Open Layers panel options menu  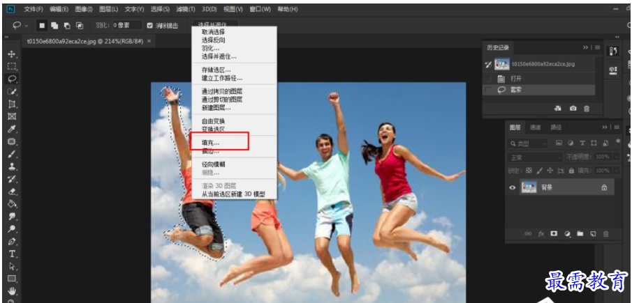coord(617,127)
